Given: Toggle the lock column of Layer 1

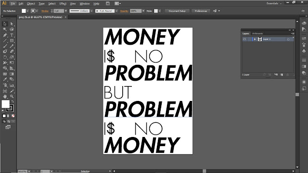Looking at the screenshot, I should [249, 39].
